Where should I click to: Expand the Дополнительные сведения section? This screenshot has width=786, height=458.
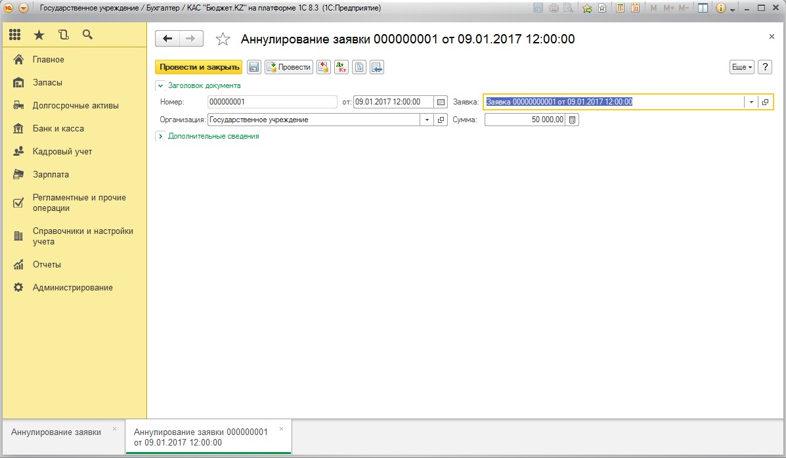[160, 137]
